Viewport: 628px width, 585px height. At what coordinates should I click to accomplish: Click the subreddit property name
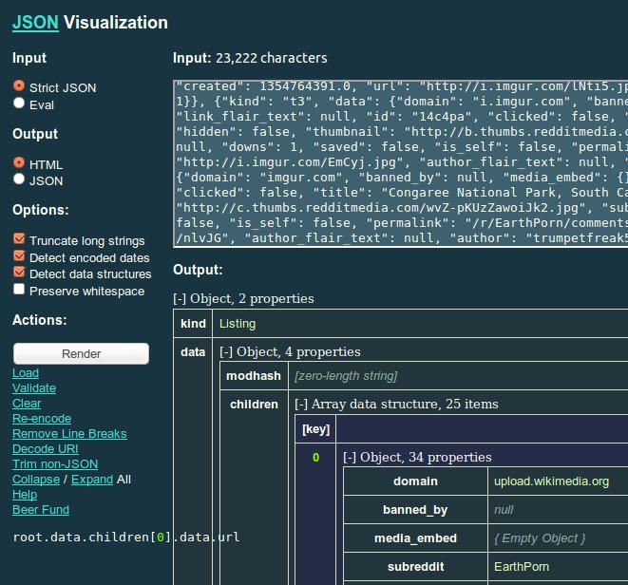tap(415, 567)
